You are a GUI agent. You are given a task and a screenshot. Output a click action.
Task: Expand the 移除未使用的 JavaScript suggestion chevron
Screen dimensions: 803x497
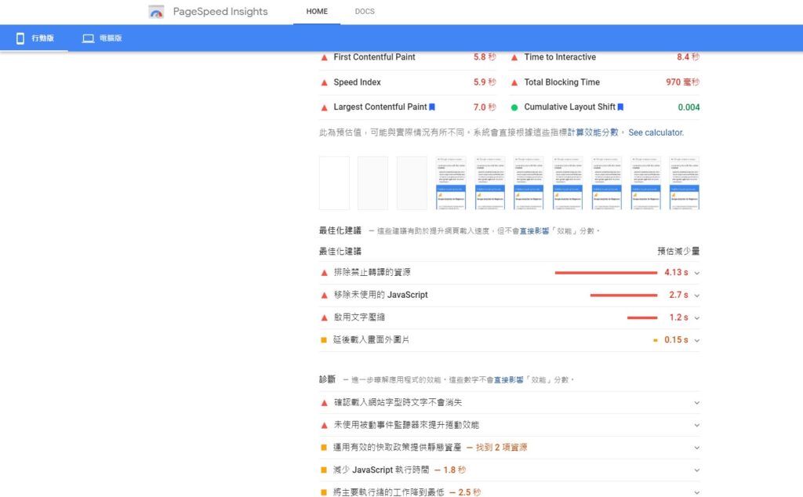point(696,296)
